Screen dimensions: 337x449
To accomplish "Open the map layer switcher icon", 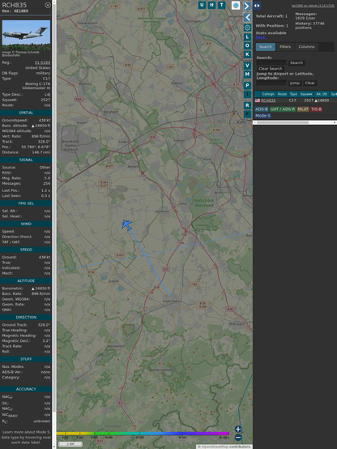I will (236, 6).
